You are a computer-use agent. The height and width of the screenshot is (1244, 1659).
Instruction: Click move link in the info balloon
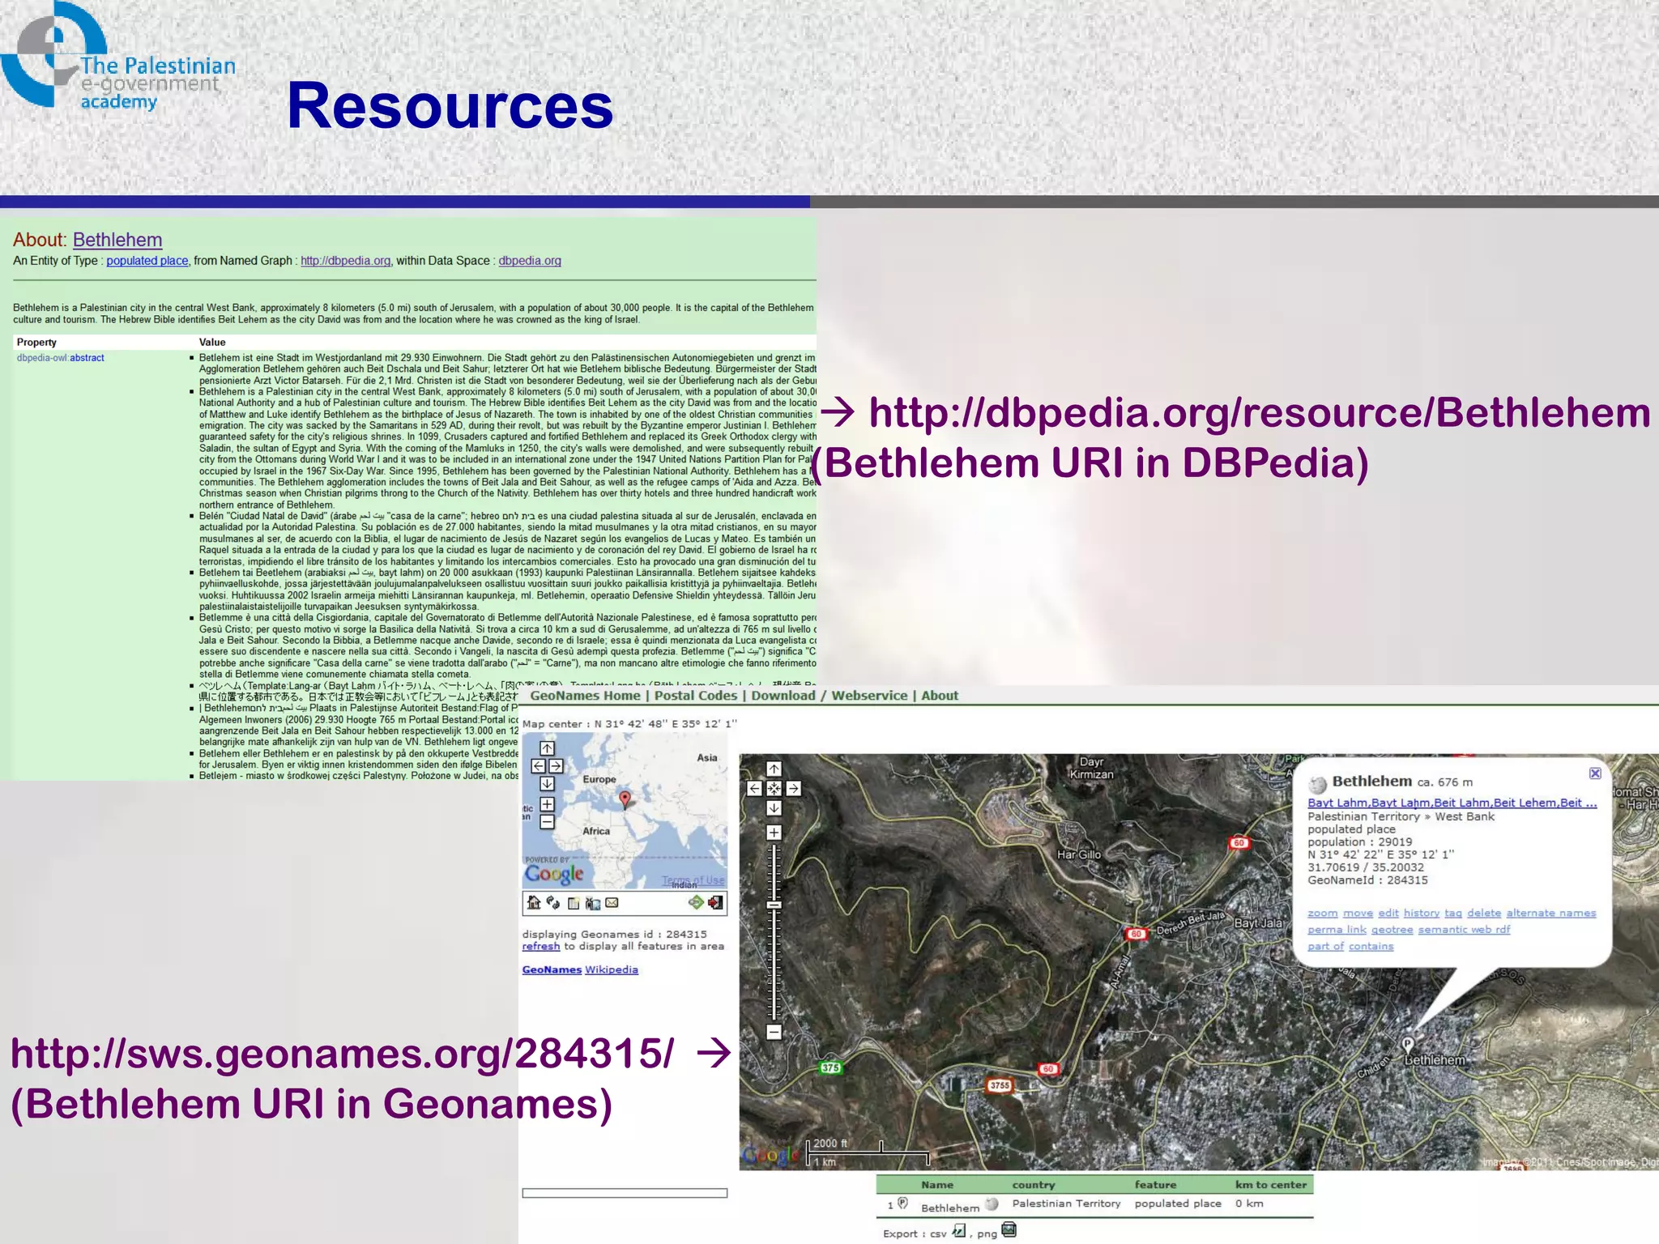(1358, 913)
